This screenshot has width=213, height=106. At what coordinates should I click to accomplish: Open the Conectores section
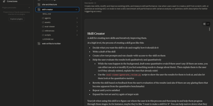(x=12, y=1)
